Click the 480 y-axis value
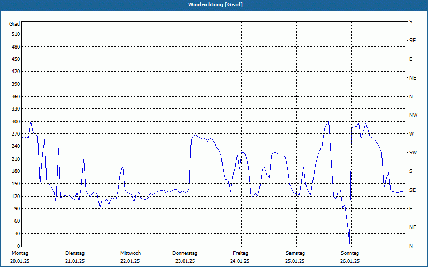The width and height of the screenshot is (428, 267). tap(16, 47)
